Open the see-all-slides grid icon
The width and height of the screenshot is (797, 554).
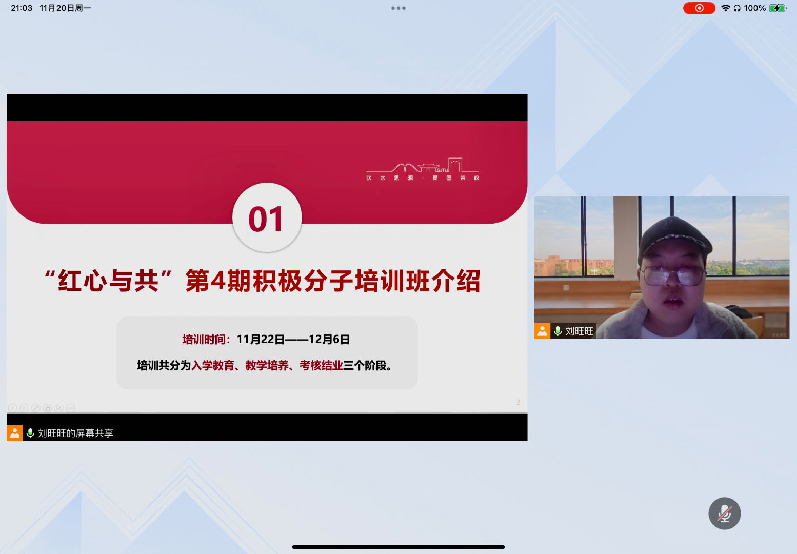[x=48, y=408]
